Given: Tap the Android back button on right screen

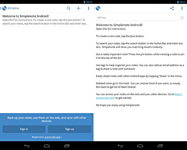Looking at the screenshot, I should point(120,146).
